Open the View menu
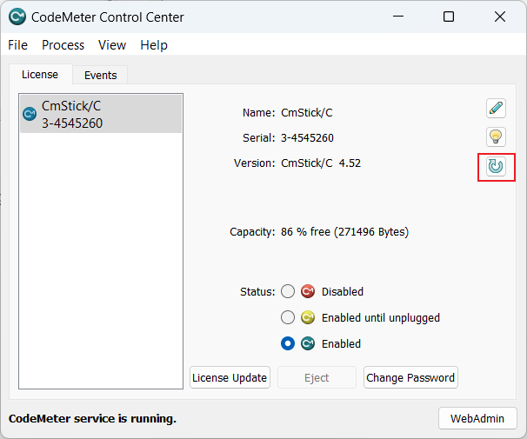The height and width of the screenshot is (439, 527). coord(112,45)
